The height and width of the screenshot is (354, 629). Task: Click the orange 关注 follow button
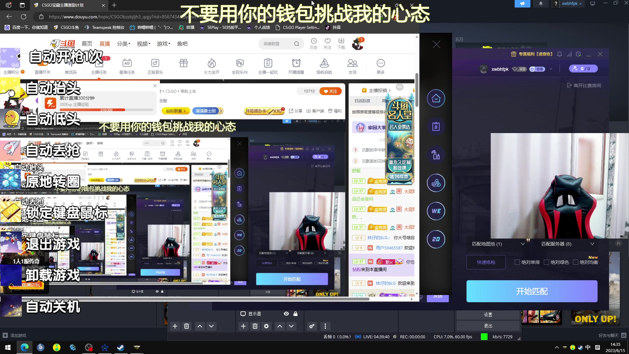click(x=330, y=91)
